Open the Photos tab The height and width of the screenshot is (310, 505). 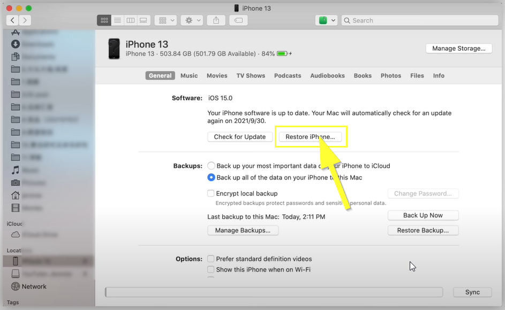[x=391, y=75]
